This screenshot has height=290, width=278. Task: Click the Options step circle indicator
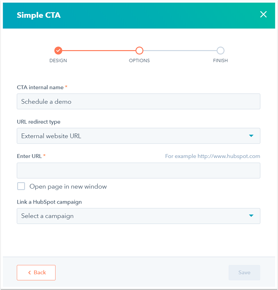coord(139,51)
